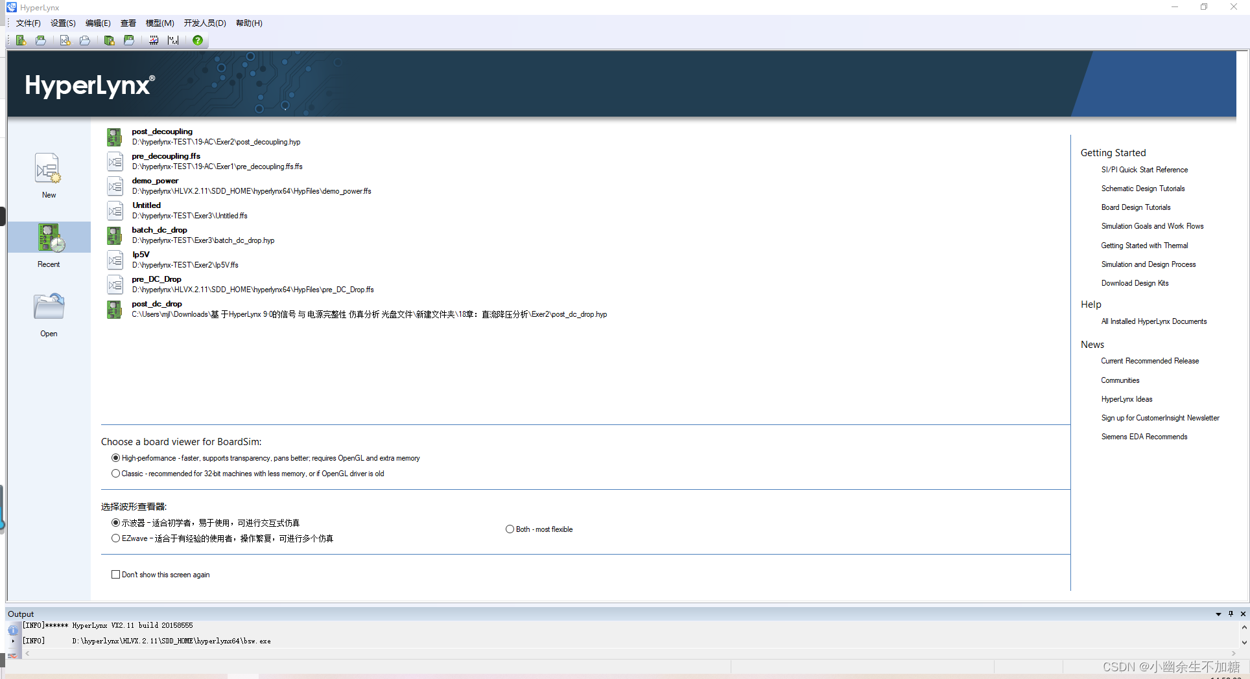Click the Open MultiBoard project toolbar icon
Image resolution: width=1250 pixels, height=679 pixels.
[x=129, y=40]
